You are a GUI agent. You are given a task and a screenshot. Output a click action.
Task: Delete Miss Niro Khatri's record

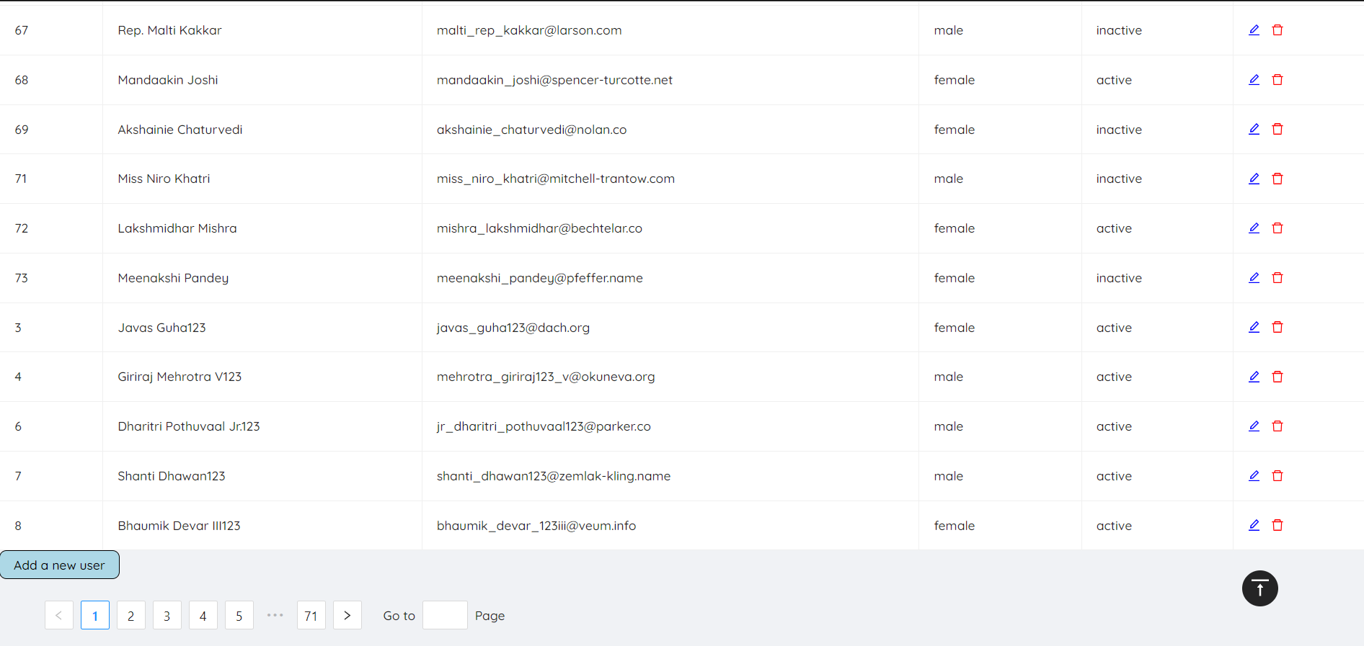tap(1277, 179)
